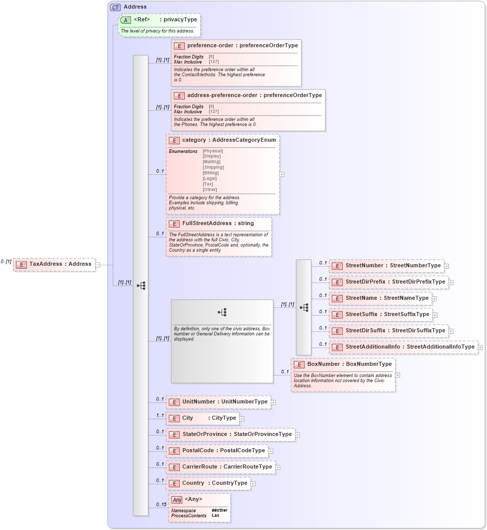This screenshot has height=530, width=487.
Task: Select the City element box
Action: click(203, 418)
